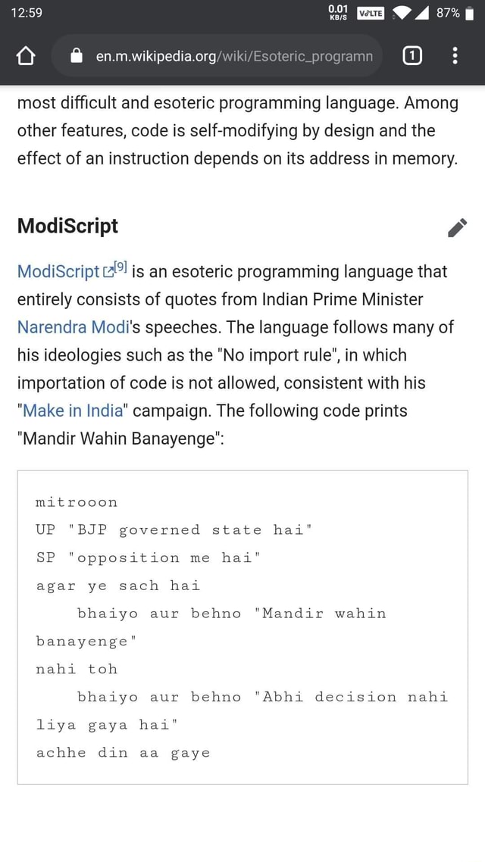
Task: Tap the home icon in the browser toolbar
Action: [x=25, y=55]
